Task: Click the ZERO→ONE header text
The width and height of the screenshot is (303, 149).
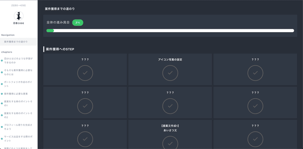Action: [x=19, y=6]
